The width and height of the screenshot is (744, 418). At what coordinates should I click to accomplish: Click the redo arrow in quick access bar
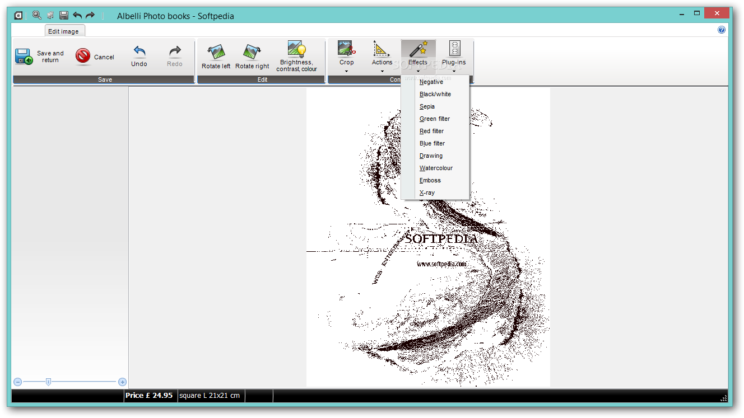click(x=90, y=15)
